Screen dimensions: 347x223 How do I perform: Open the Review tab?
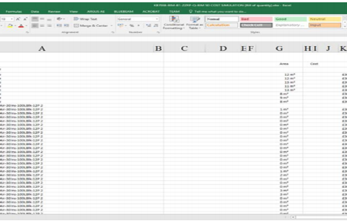pos(54,11)
